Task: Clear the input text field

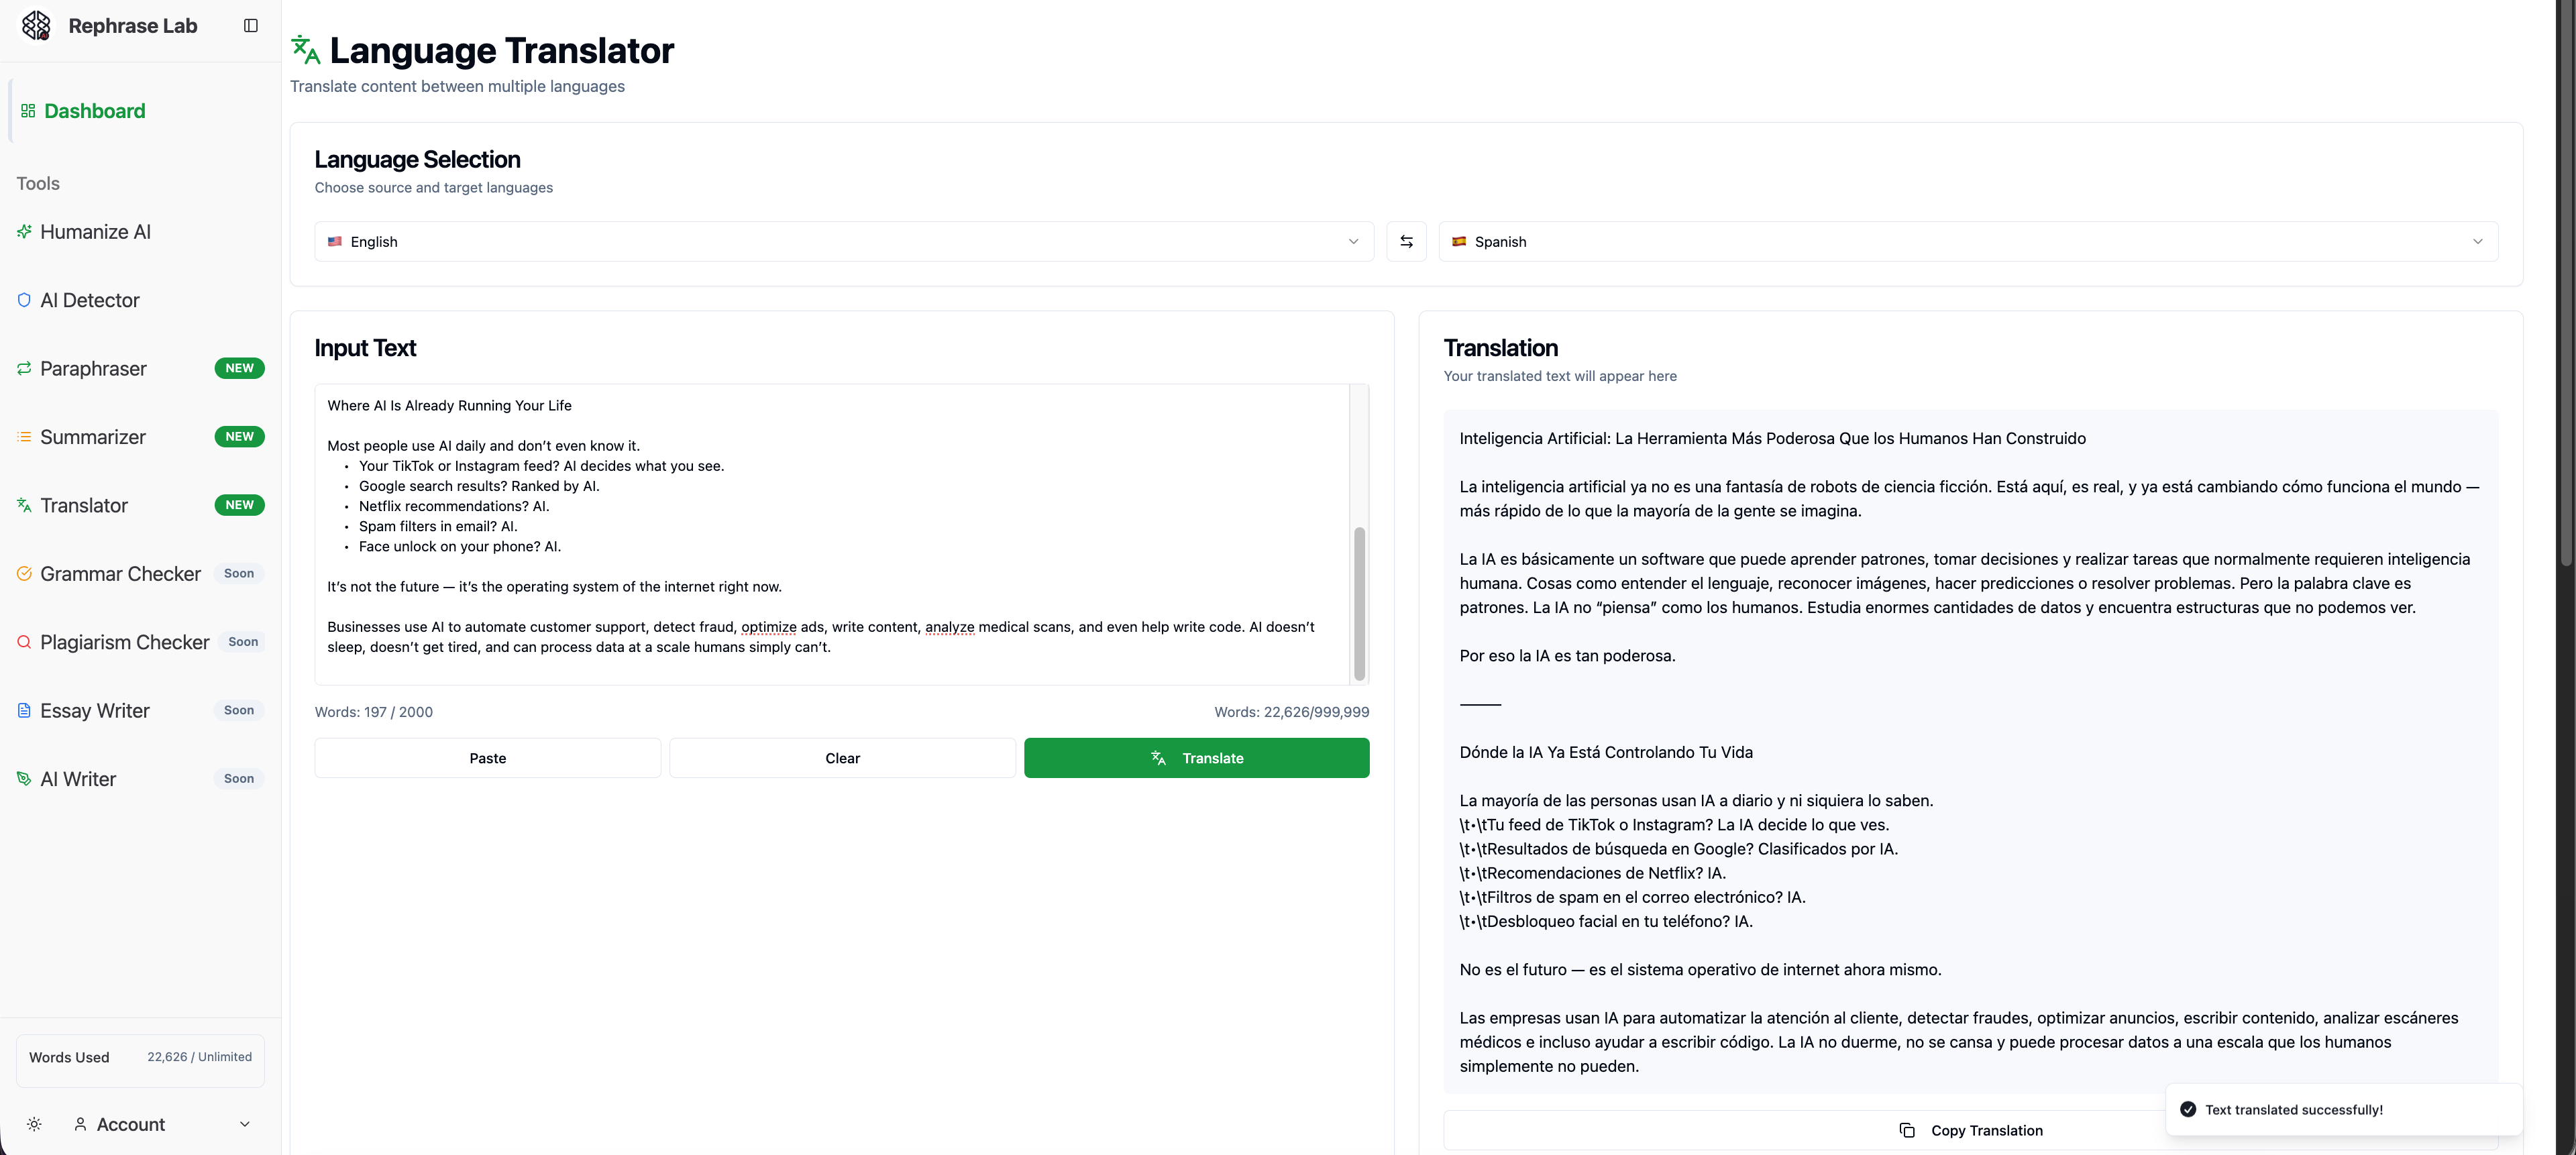Action: coord(842,757)
